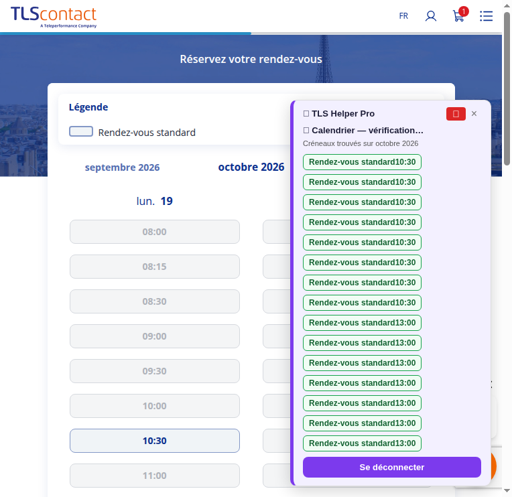Click the 09:00 time slot
Image resolution: width=512 pixels, height=497 pixels.
click(154, 336)
